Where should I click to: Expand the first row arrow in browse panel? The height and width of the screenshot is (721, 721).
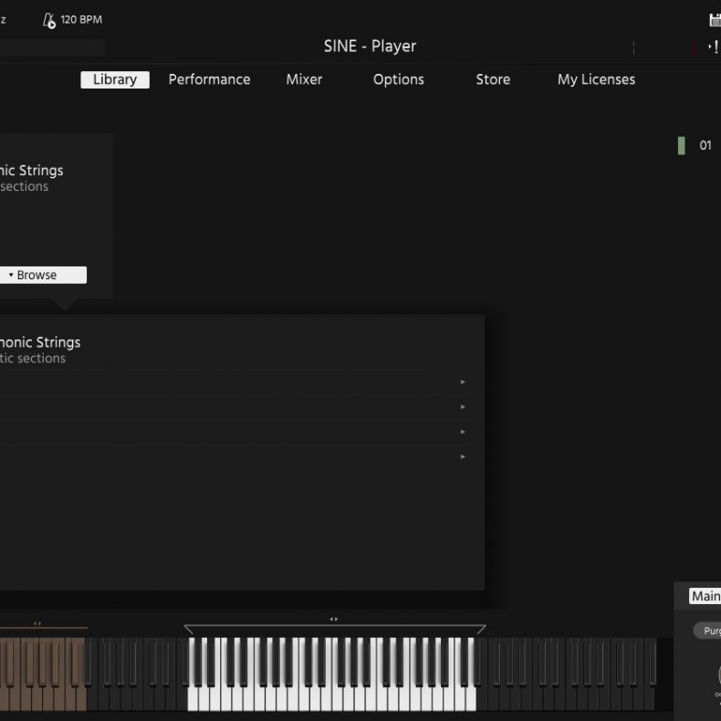tap(463, 382)
